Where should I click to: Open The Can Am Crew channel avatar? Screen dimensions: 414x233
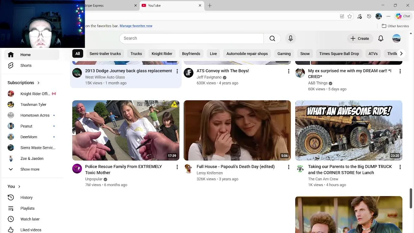point(300,169)
